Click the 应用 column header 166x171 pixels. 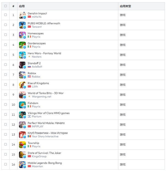[x=22, y=6]
